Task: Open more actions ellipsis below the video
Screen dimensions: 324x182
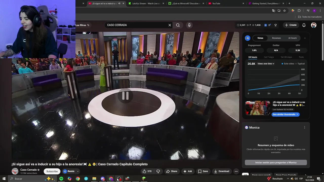Action: pyautogui.click(x=236, y=171)
